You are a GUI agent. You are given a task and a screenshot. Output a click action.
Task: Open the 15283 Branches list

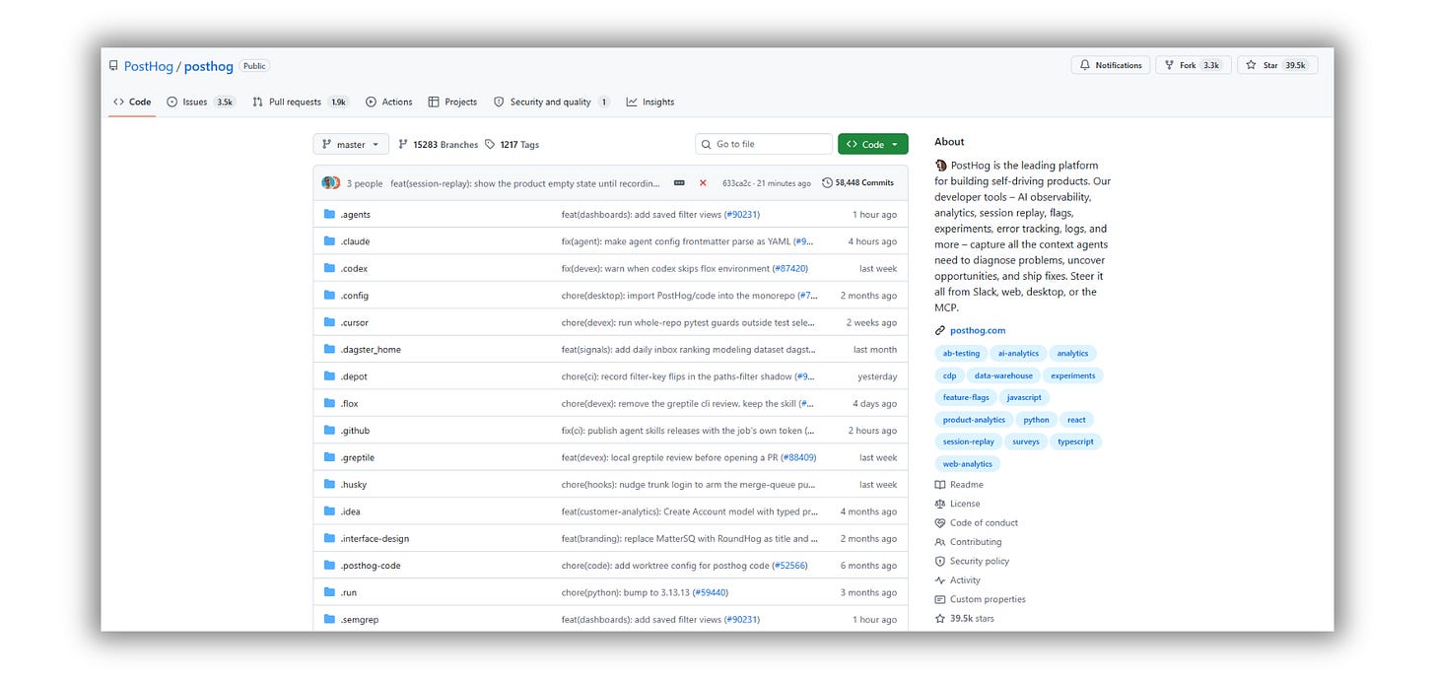click(x=439, y=145)
